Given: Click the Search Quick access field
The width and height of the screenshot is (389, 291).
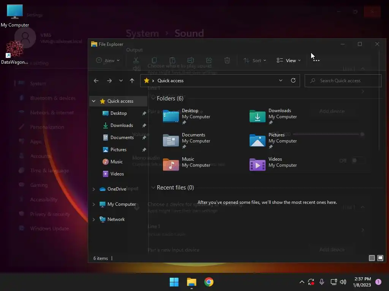Looking at the screenshot, I should 343,81.
